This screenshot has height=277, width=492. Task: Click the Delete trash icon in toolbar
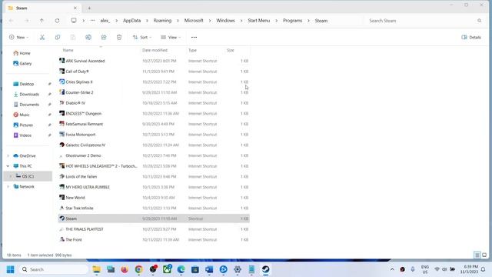pyautogui.click(x=119, y=38)
